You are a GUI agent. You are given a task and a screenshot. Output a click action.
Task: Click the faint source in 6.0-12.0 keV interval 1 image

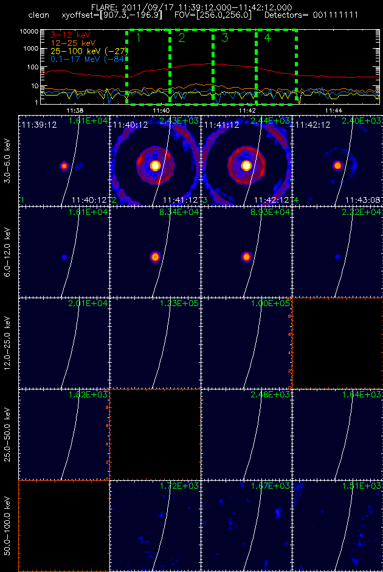64,257
